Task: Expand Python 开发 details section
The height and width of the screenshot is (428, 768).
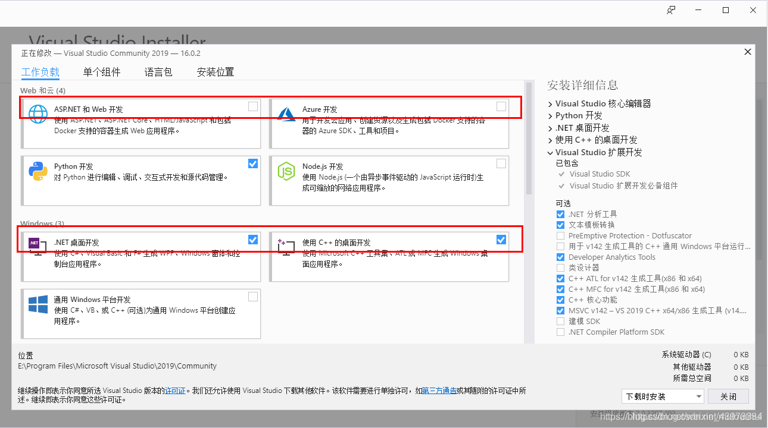Action: 550,115
